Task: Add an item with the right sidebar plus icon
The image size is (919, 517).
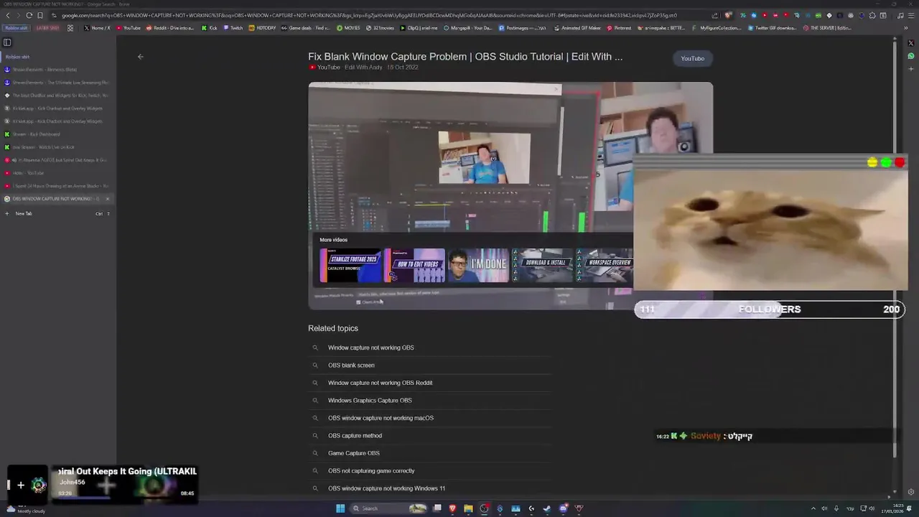Action: [x=911, y=69]
